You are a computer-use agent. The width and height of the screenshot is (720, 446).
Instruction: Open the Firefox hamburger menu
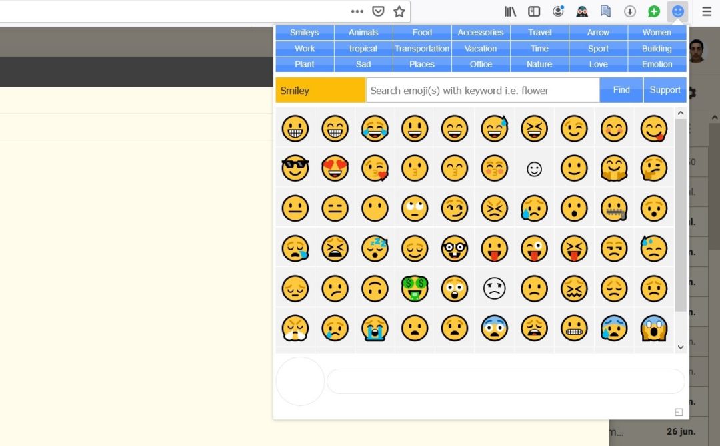click(x=707, y=11)
